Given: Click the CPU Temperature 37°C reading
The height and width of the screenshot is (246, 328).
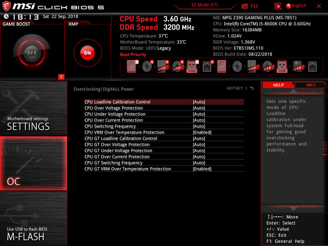Looking at the screenshot, I should coord(144,36).
